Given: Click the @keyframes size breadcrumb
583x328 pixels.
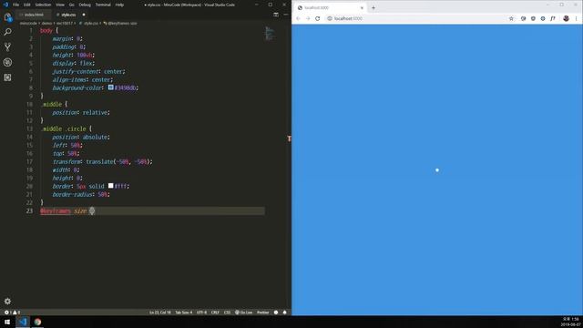Looking at the screenshot, I should (122, 23).
